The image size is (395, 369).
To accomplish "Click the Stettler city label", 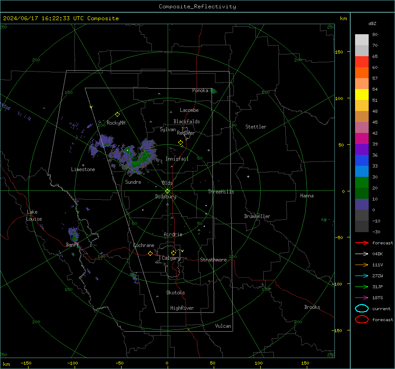I will pyautogui.click(x=256, y=127).
